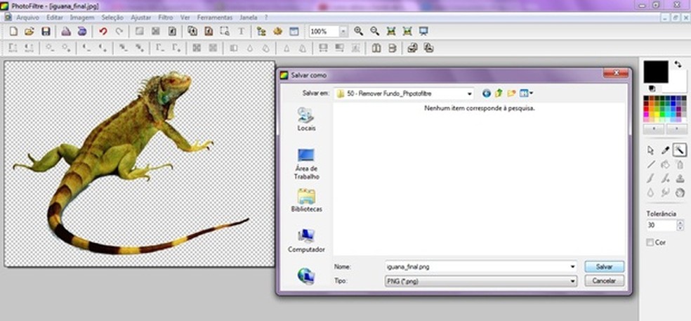Click the Open file folder icon
691x321 pixels.
(x=29, y=32)
